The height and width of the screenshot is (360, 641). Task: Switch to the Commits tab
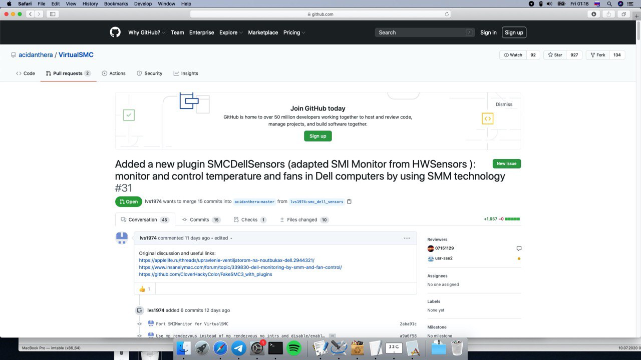tap(201, 219)
